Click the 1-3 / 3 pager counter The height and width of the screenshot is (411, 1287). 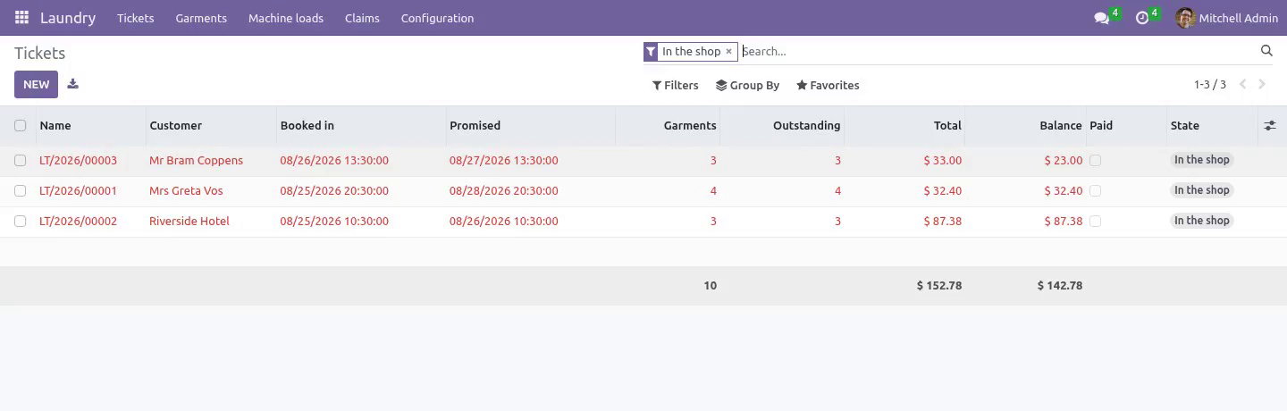[x=1210, y=85]
